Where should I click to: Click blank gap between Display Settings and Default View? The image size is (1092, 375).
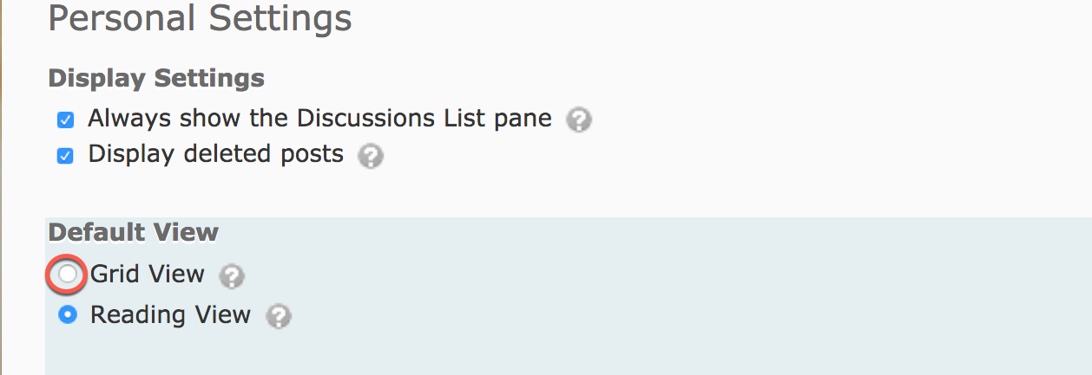[x=521, y=195]
